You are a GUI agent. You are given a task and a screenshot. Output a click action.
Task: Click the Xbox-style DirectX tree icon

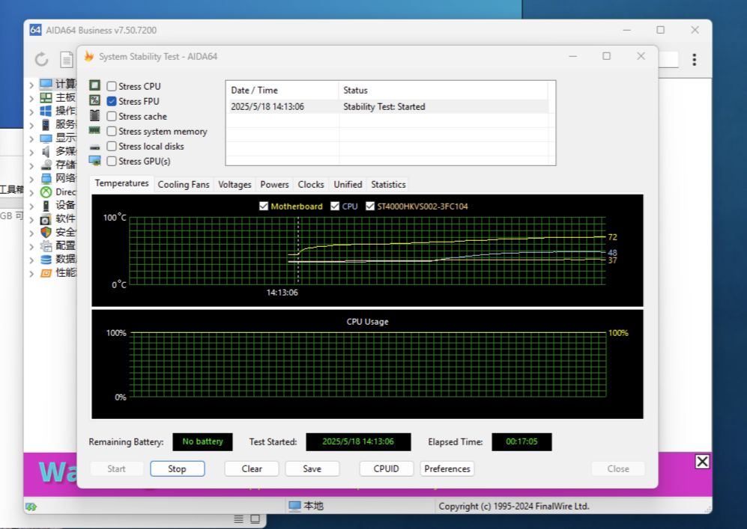coord(46,192)
